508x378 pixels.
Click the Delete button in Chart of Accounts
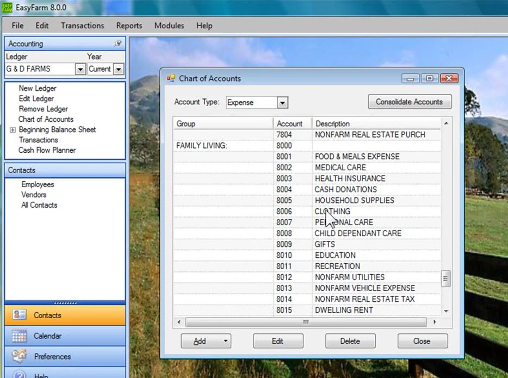point(350,341)
